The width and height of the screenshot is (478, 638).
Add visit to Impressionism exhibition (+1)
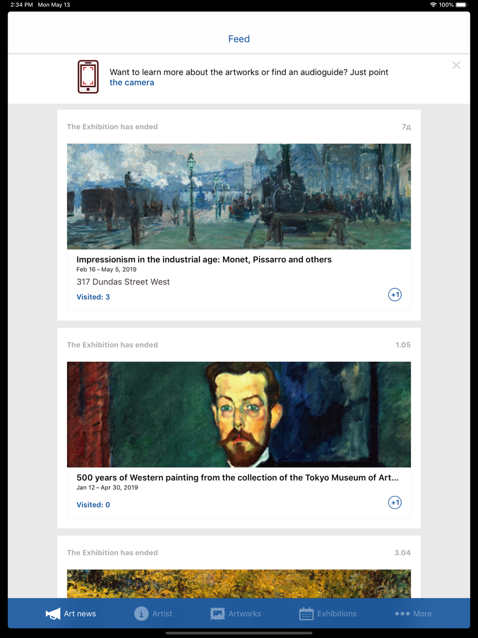click(x=395, y=295)
